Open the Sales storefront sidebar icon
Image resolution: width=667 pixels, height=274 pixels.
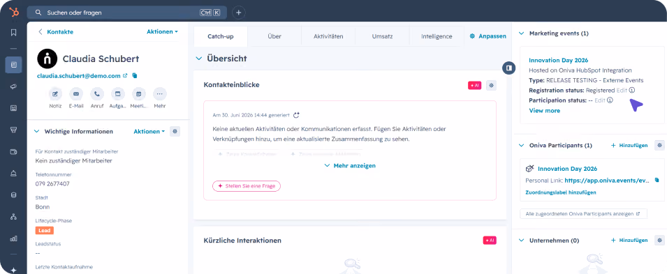point(13,130)
